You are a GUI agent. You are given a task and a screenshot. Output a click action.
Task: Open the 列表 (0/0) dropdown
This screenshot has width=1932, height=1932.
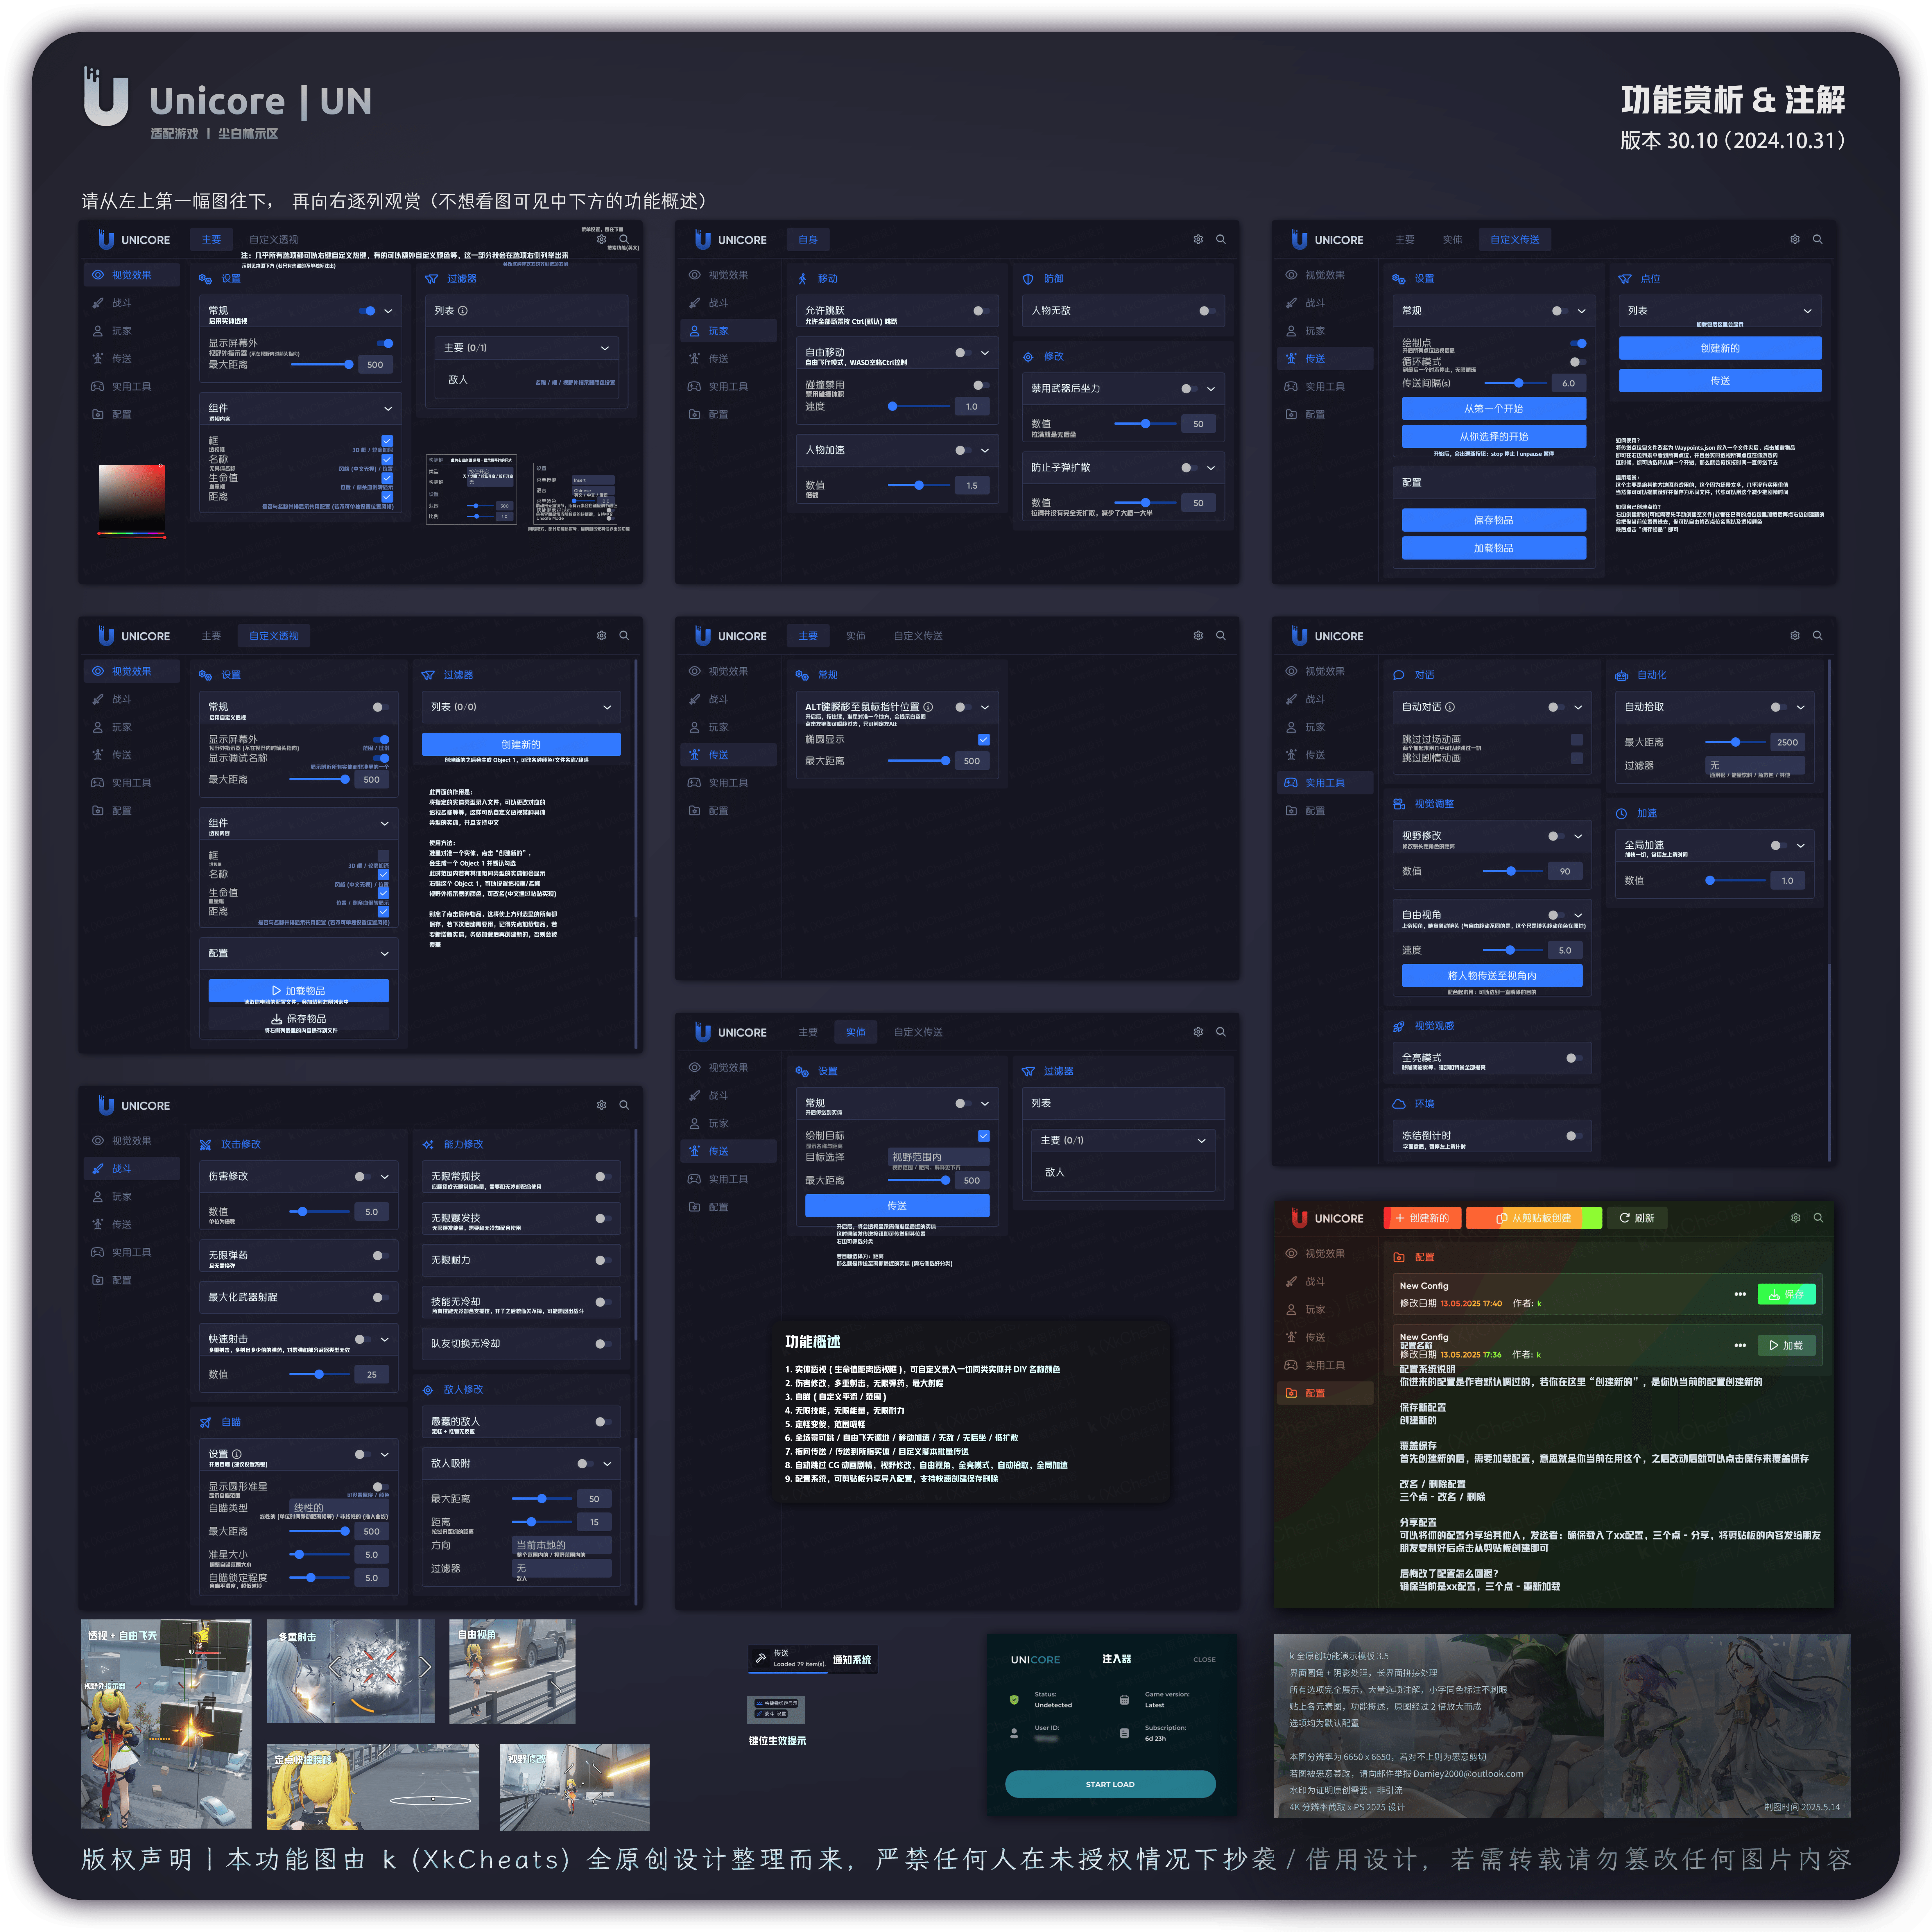point(521,707)
